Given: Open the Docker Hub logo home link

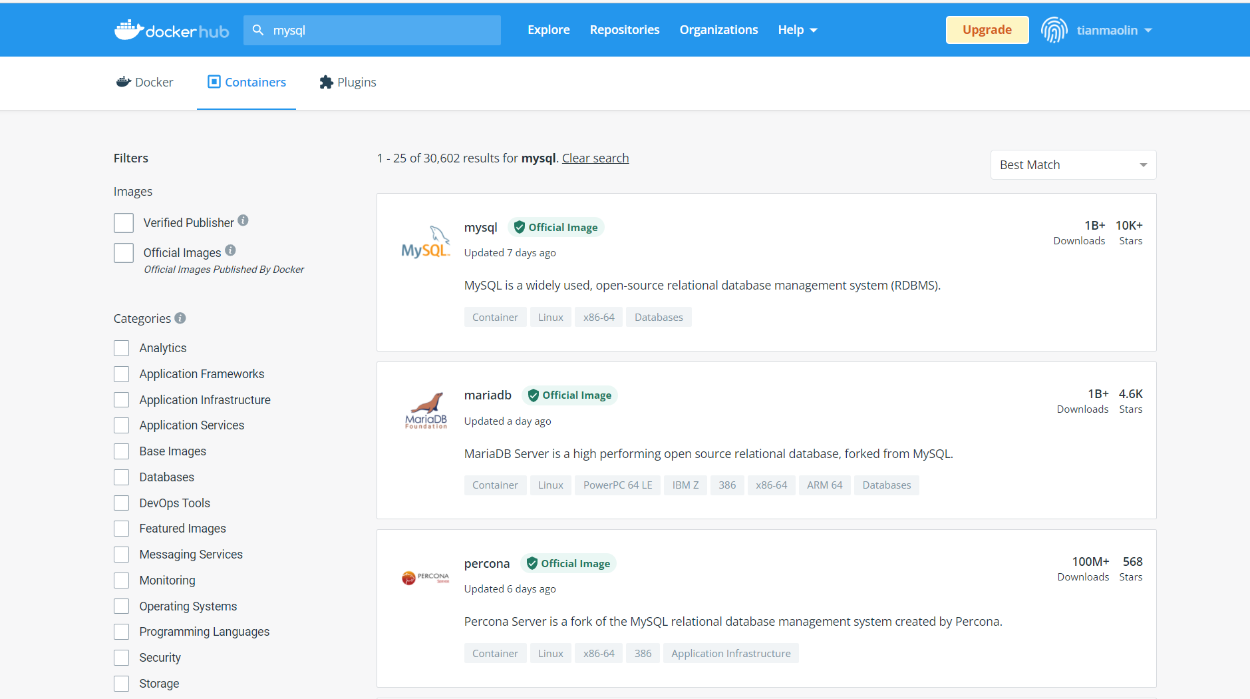Looking at the screenshot, I should point(172,30).
